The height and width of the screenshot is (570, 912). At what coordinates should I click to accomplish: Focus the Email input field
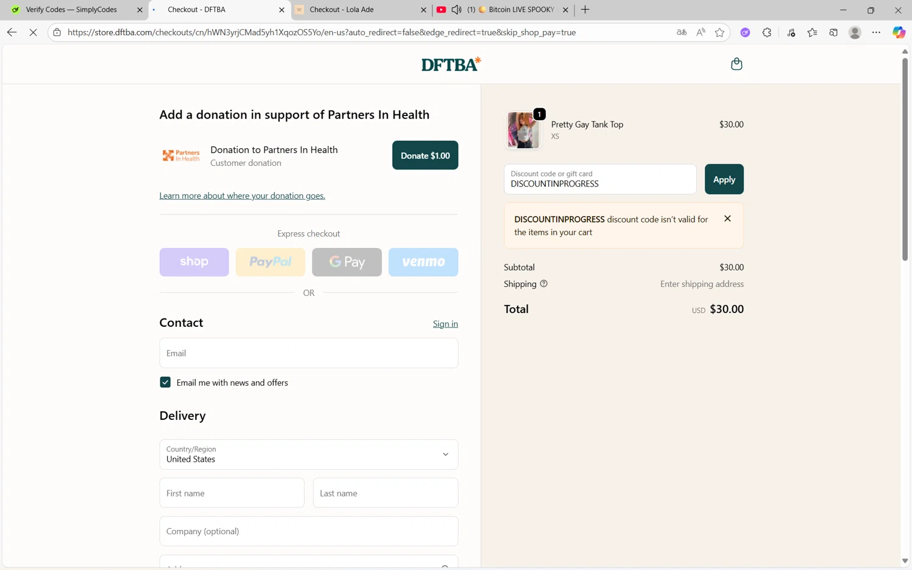pos(309,353)
